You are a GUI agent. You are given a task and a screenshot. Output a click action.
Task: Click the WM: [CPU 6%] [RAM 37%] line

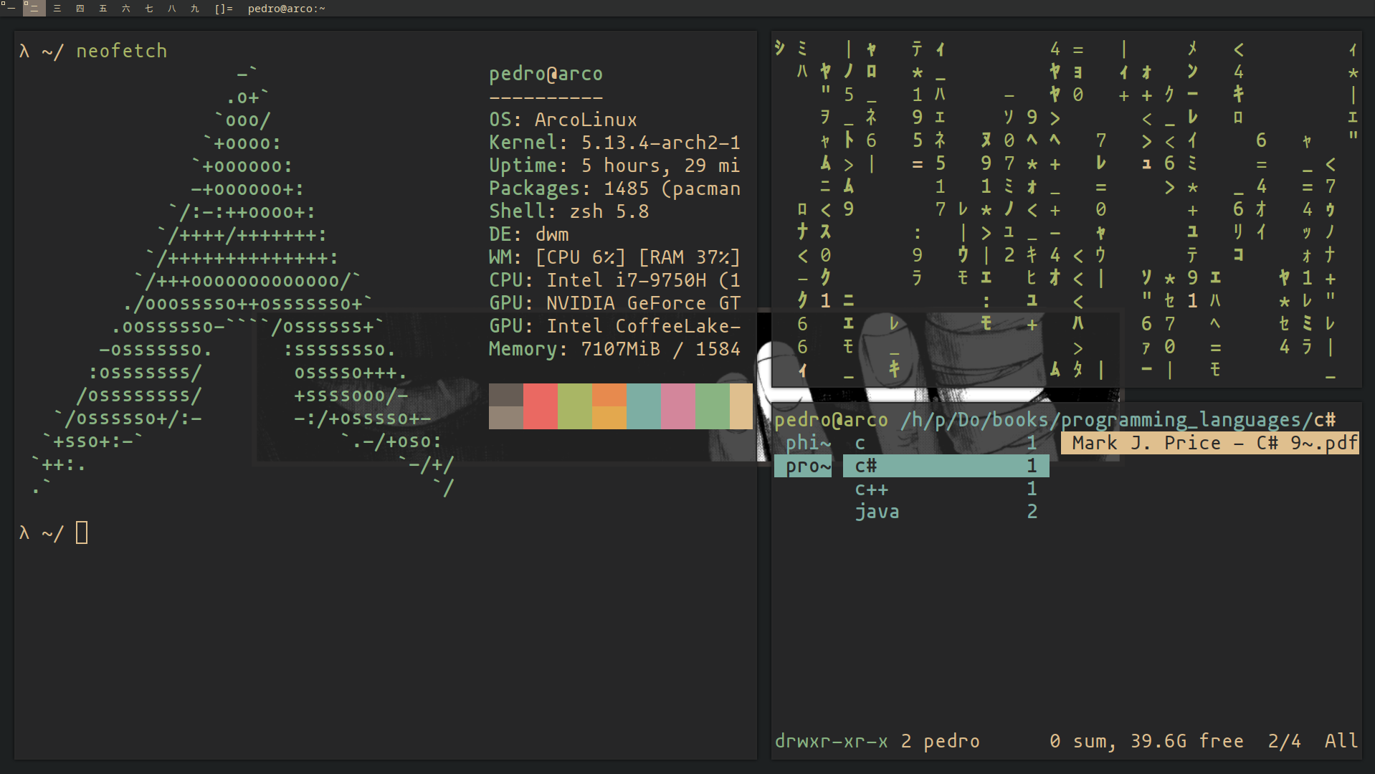(615, 257)
